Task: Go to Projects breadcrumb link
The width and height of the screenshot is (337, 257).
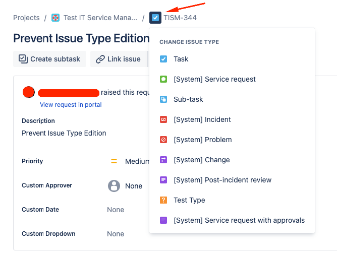Action: (x=26, y=18)
